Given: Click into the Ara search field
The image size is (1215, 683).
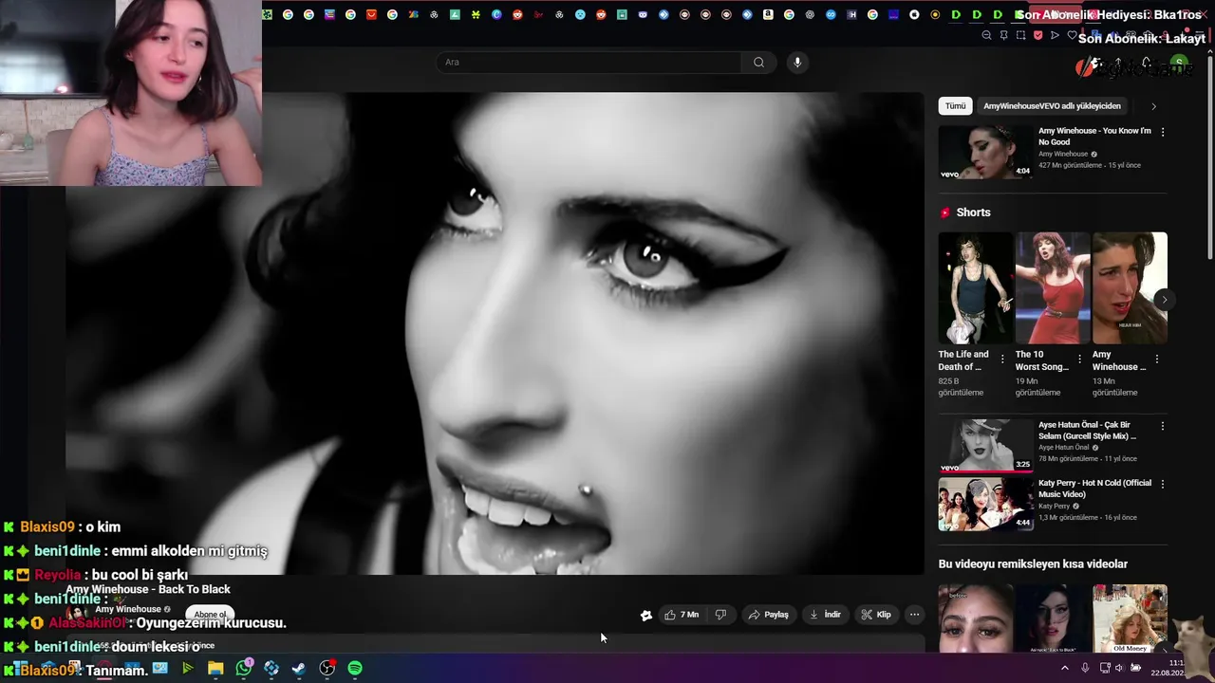Looking at the screenshot, I should tap(589, 63).
